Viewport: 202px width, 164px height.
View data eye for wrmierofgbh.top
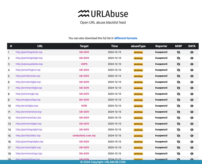(192, 148)
